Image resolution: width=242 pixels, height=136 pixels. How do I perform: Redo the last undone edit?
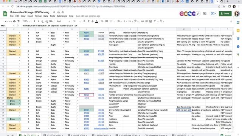click(10, 21)
